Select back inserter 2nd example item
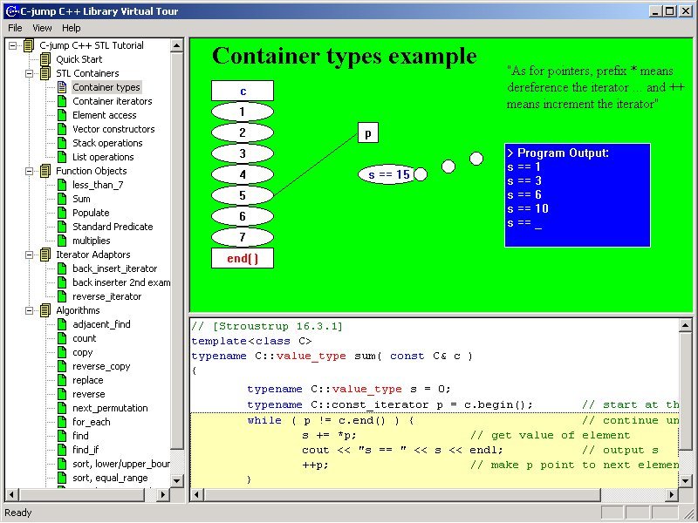Viewport: 698px width, 523px height. (x=121, y=282)
